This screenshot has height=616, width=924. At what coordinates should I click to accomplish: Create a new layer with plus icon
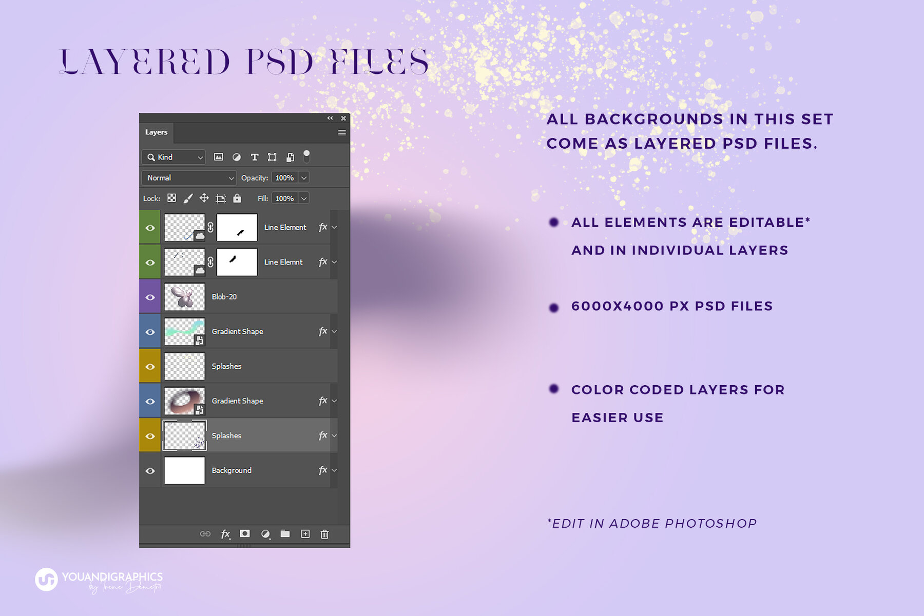pyautogui.click(x=305, y=534)
